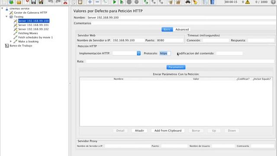Collapse all nodes with minus icon

point(97,2)
